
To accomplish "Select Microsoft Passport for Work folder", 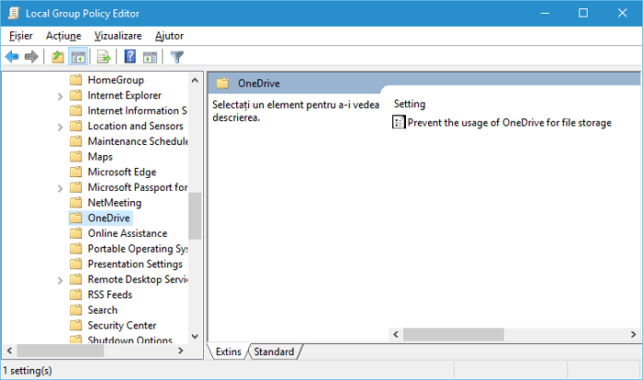I will [138, 187].
